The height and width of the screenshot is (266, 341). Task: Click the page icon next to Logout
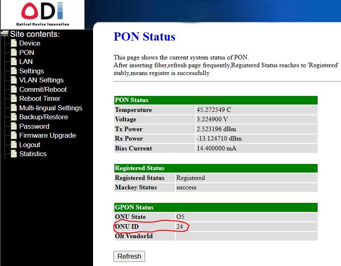click(x=14, y=145)
